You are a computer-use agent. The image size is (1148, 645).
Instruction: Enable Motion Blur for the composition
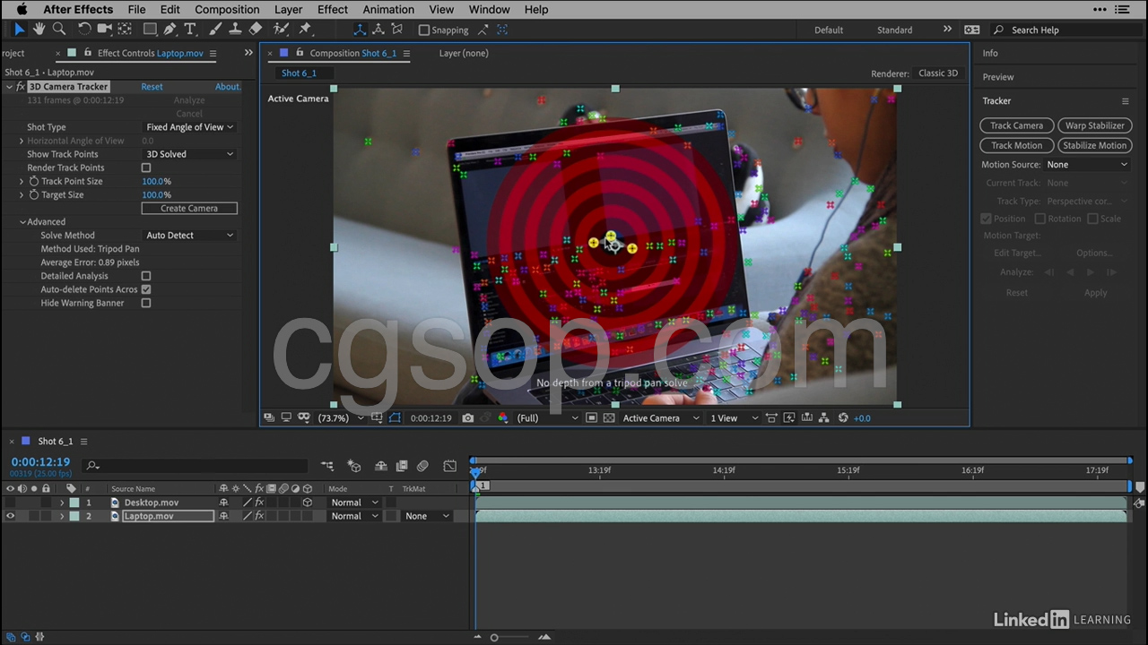click(x=422, y=466)
